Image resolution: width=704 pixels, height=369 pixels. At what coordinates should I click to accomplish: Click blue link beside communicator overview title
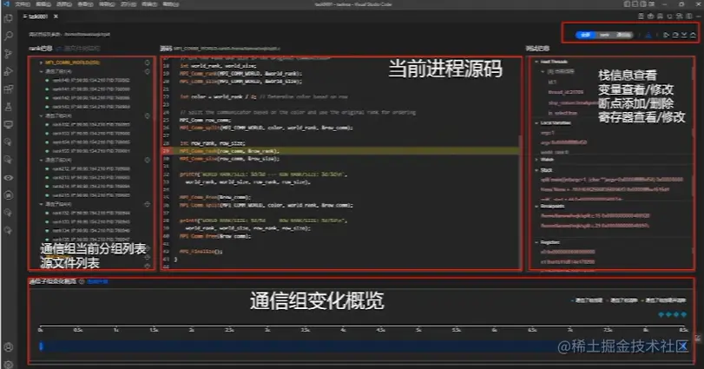(x=97, y=281)
